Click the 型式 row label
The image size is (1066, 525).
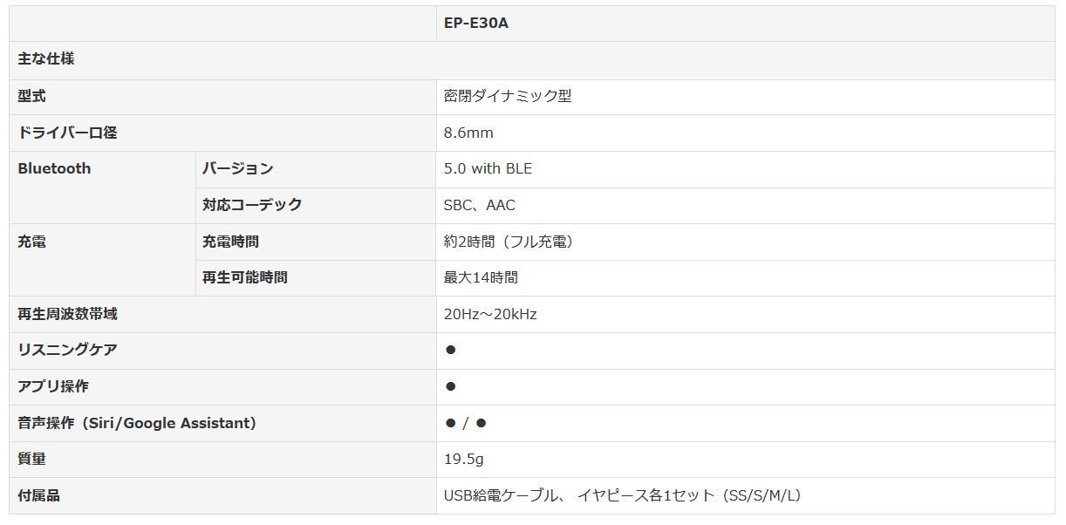(x=31, y=97)
